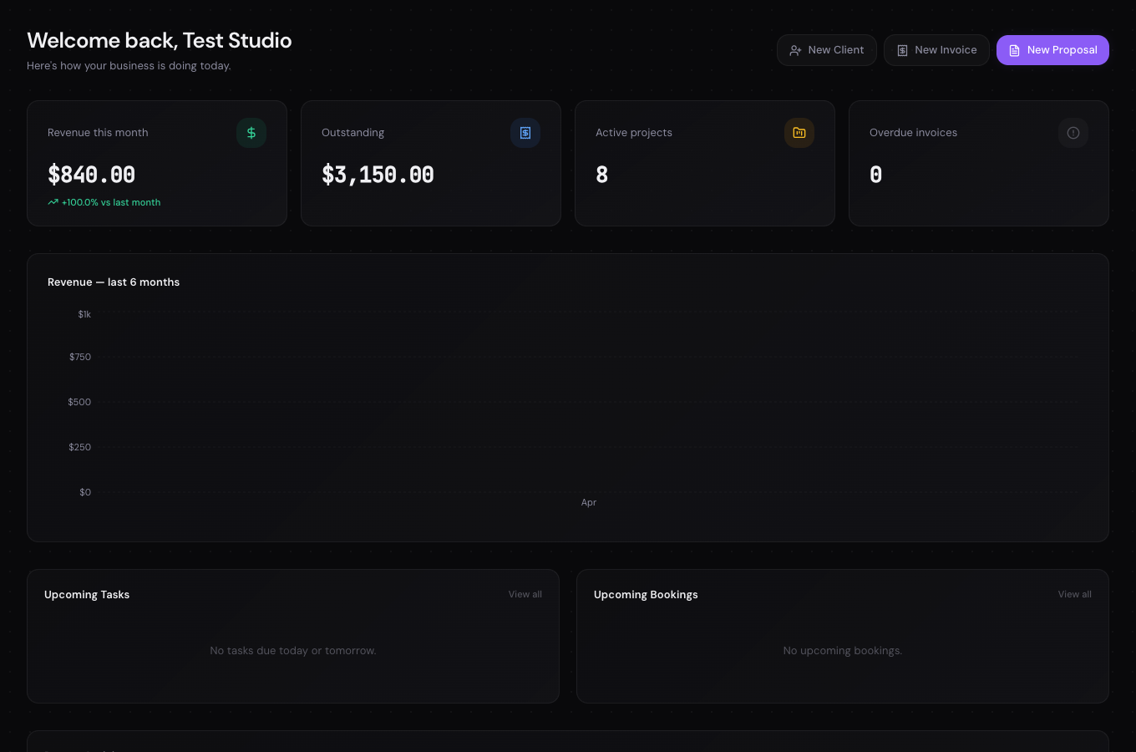Select the Overdue invoices card

coord(979,163)
